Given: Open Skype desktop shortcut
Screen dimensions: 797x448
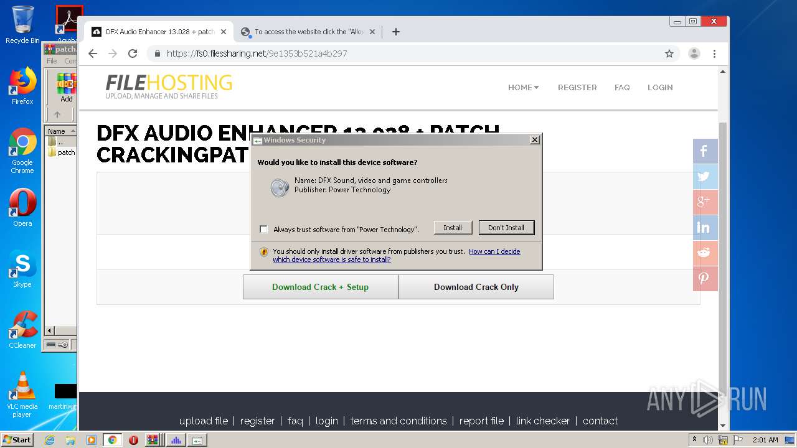Looking at the screenshot, I should point(22,269).
